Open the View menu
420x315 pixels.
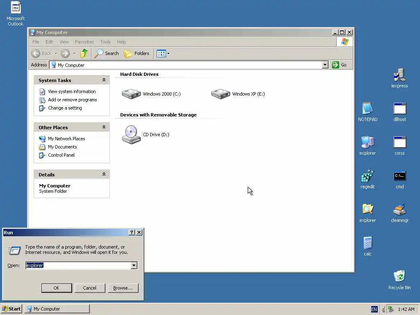64,42
